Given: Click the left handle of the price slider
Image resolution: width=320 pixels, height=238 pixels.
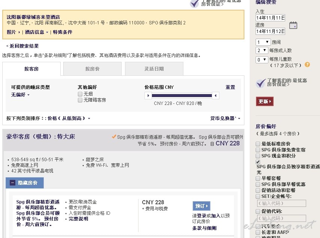Looking at the screenshot, I should coord(148,96).
